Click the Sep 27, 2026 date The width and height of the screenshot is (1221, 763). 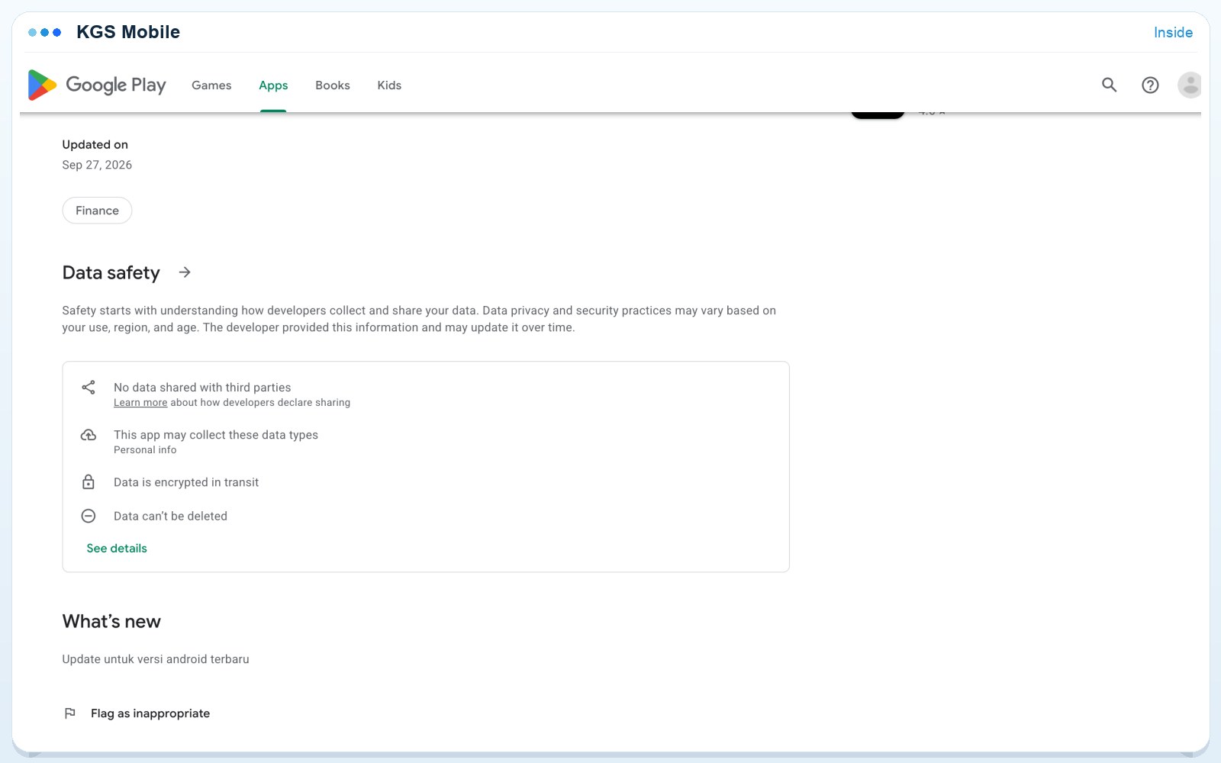(97, 165)
